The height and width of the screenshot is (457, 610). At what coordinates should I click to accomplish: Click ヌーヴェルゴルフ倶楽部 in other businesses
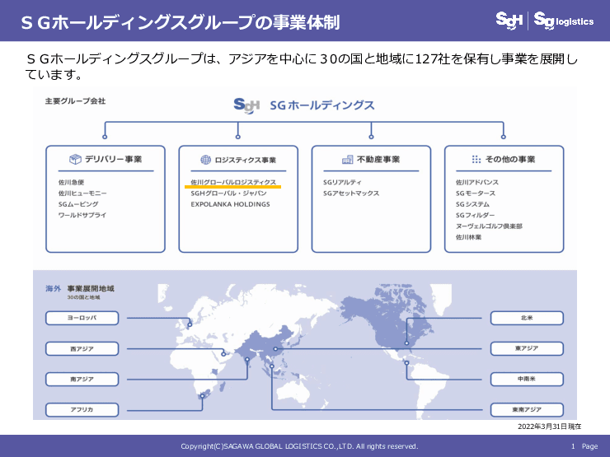tap(489, 226)
